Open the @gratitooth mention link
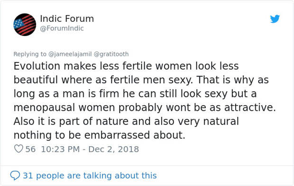Viewport: 294px width, 186px height. coord(111,54)
